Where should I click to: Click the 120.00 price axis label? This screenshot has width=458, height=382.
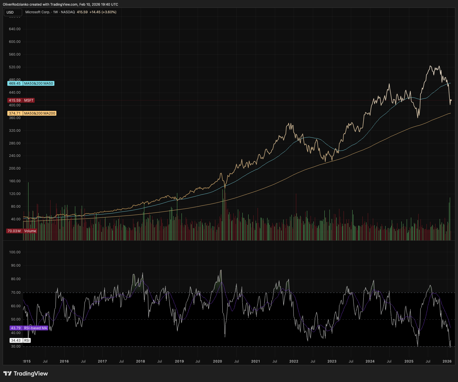pyautogui.click(x=15, y=194)
